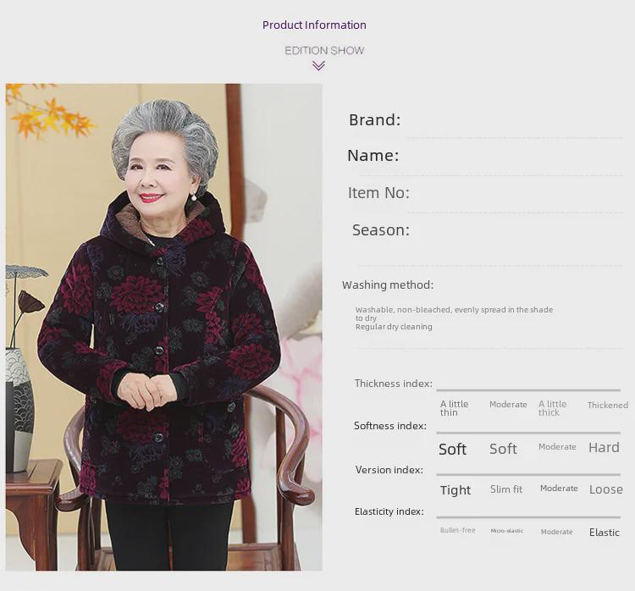Click the Thickness index slider bar
635x591 pixels.
528,390
